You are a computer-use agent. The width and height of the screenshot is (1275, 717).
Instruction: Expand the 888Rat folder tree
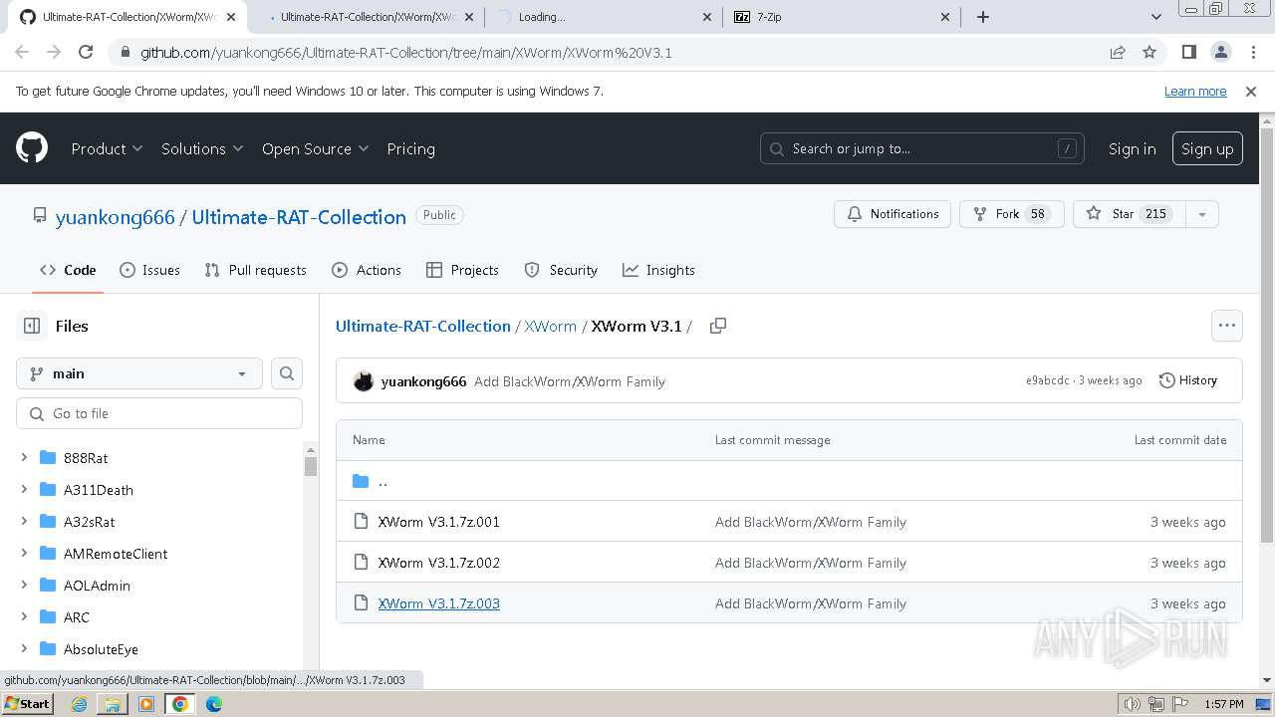pos(24,458)
